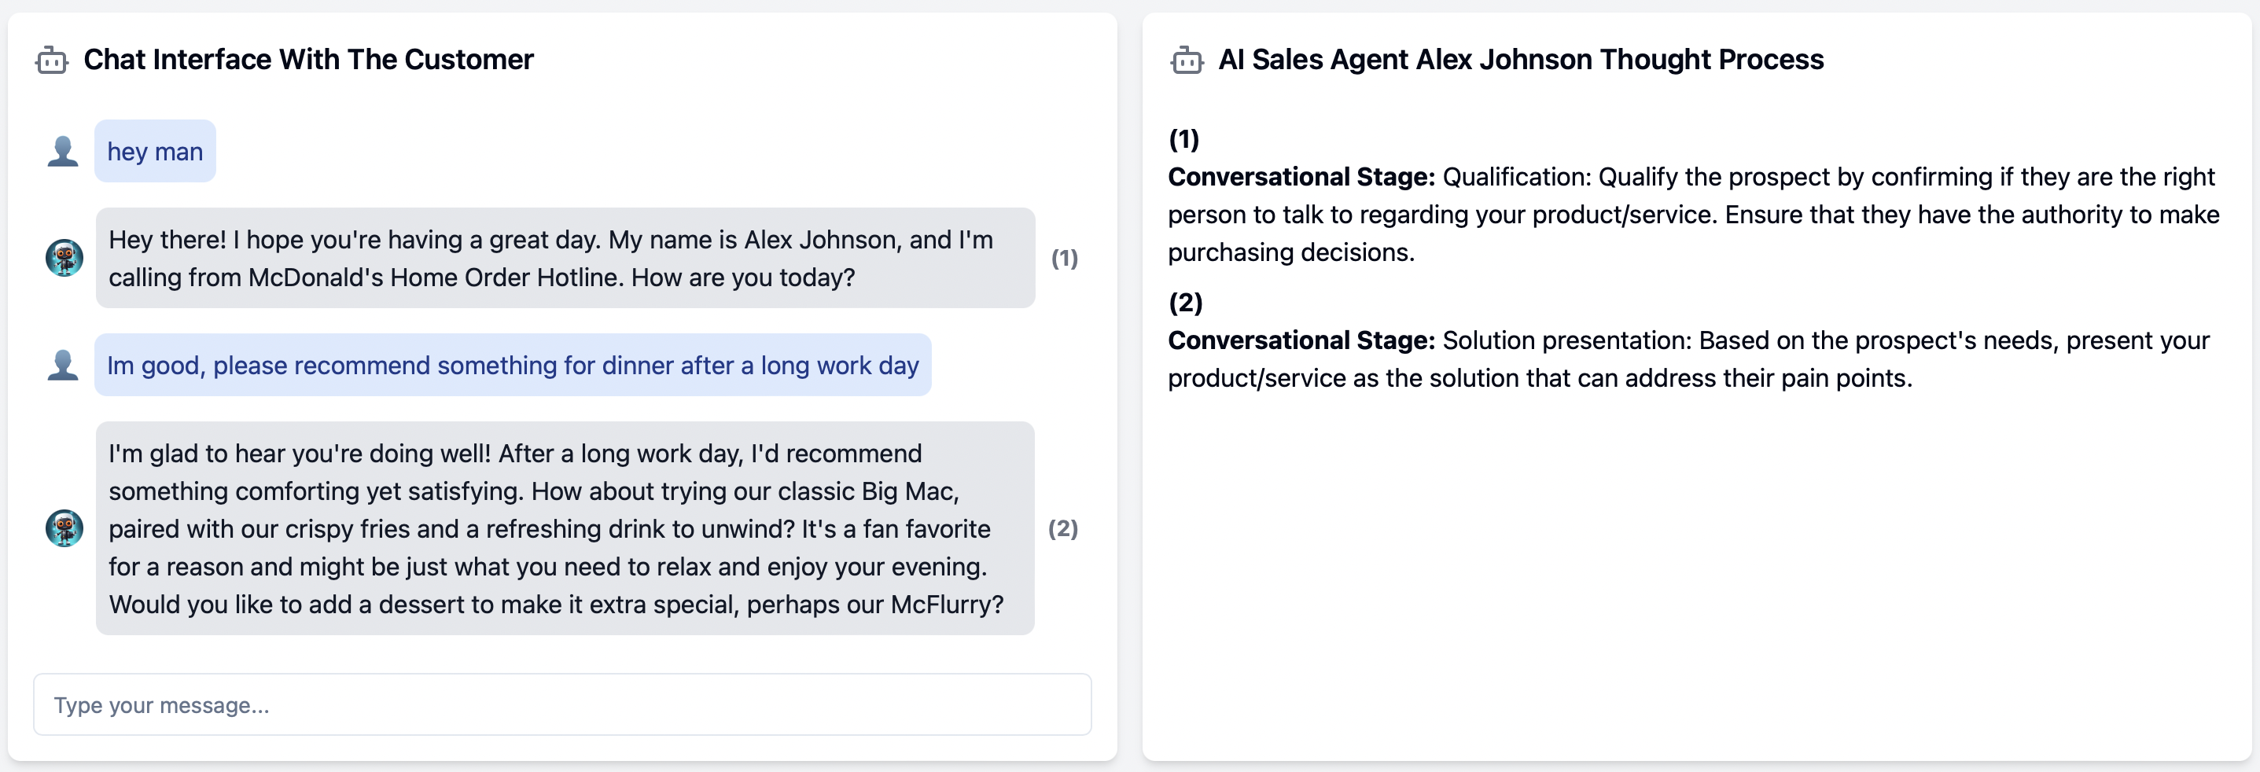Image resolution: width=2260 pixels, height=772 pixels.
Task: Click the (2) marker beside the Big Mac reply
Action: 1062,528
